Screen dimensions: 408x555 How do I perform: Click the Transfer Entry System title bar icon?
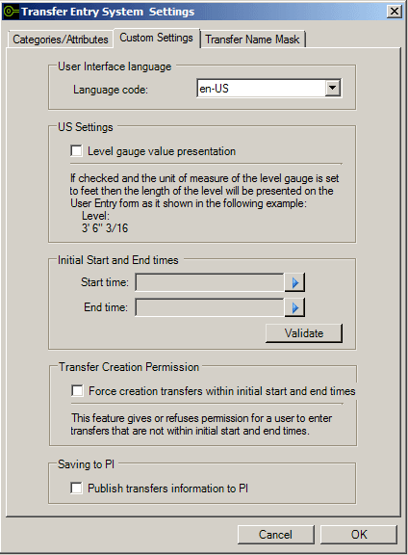click(x=11, y=12)
